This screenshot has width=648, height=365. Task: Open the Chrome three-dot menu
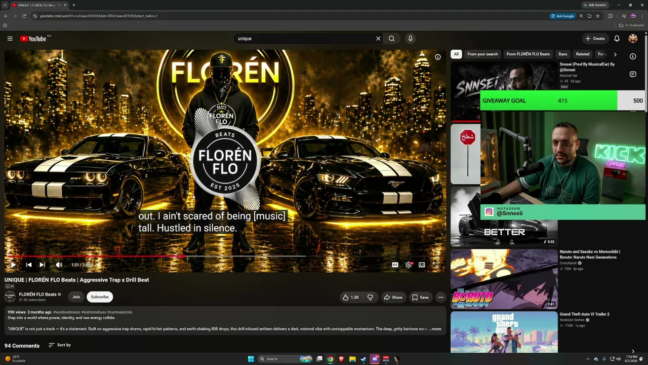point(642,16)
